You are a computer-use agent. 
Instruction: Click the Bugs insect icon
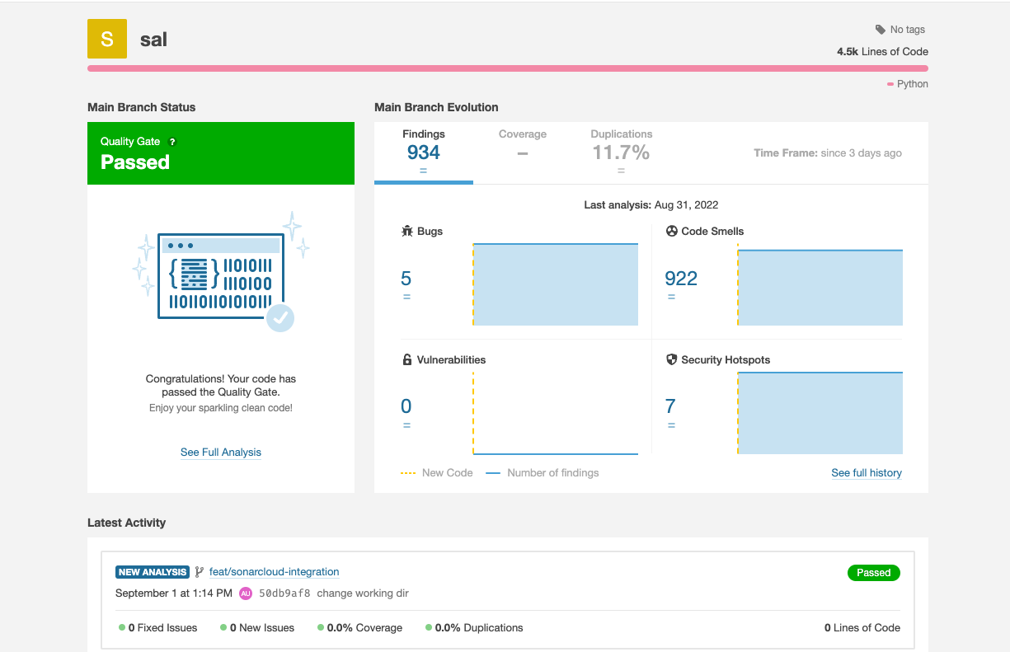pos(407,232)
